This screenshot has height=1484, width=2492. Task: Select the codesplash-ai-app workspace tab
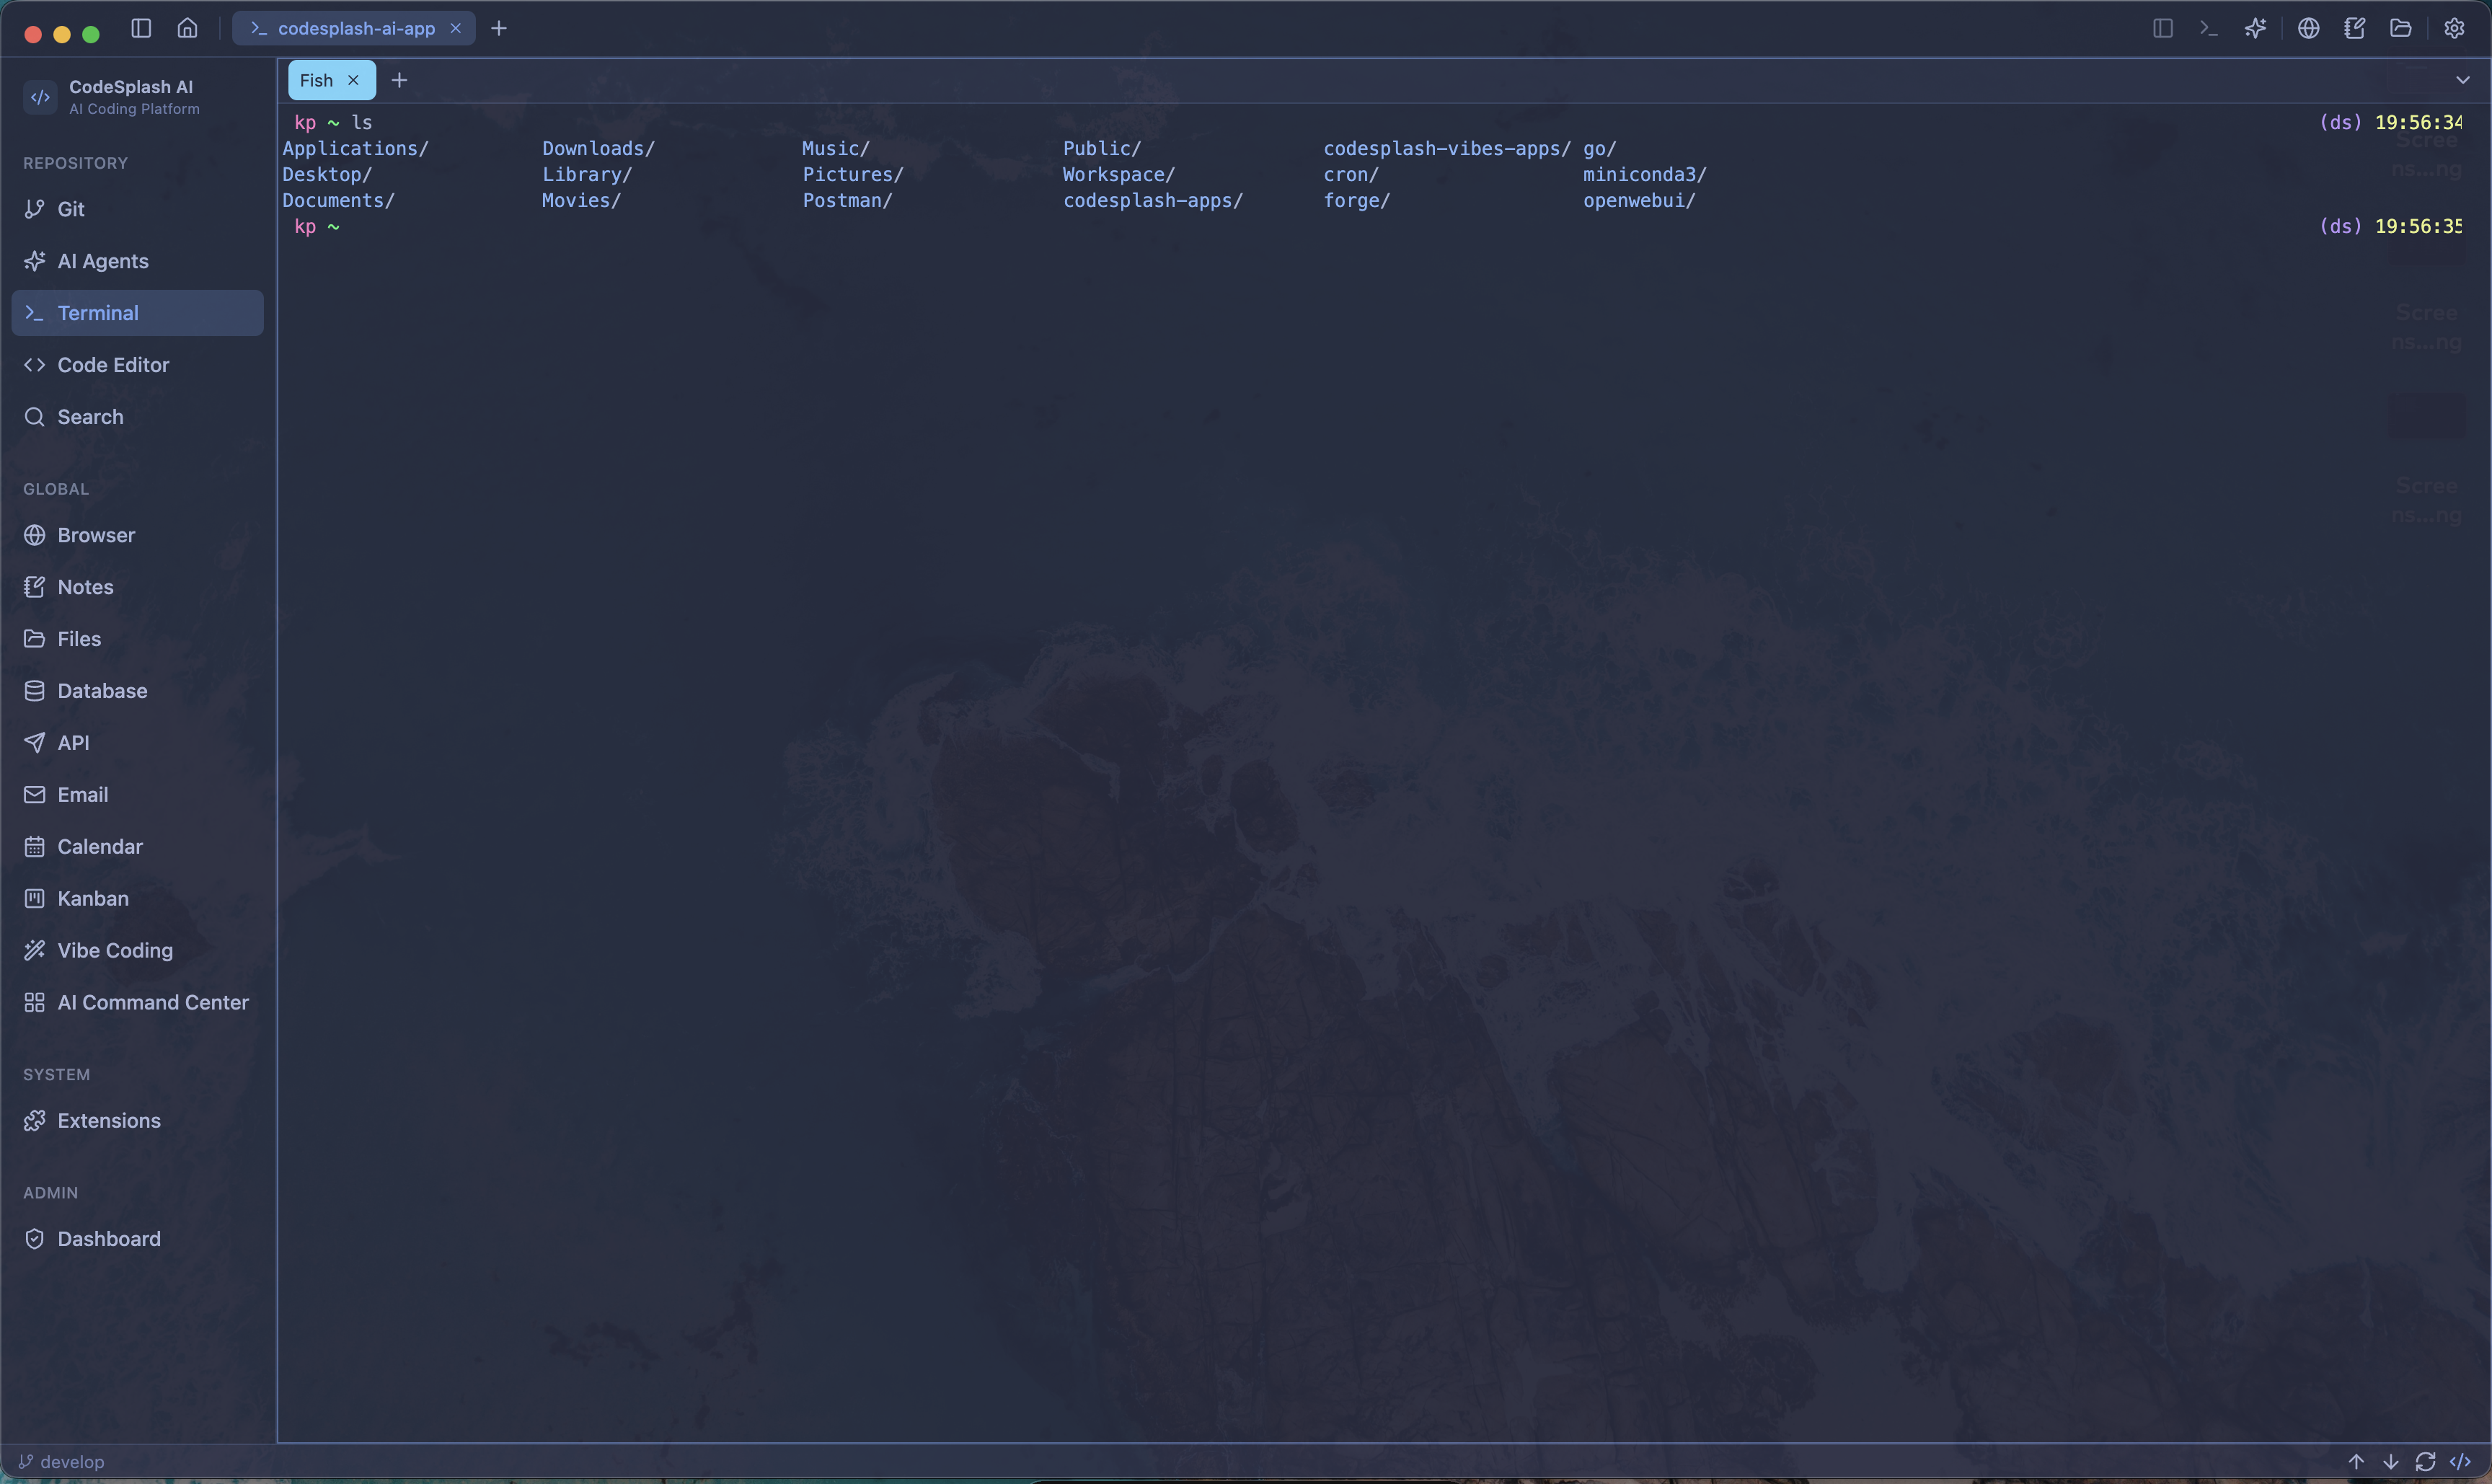[355, 28]
